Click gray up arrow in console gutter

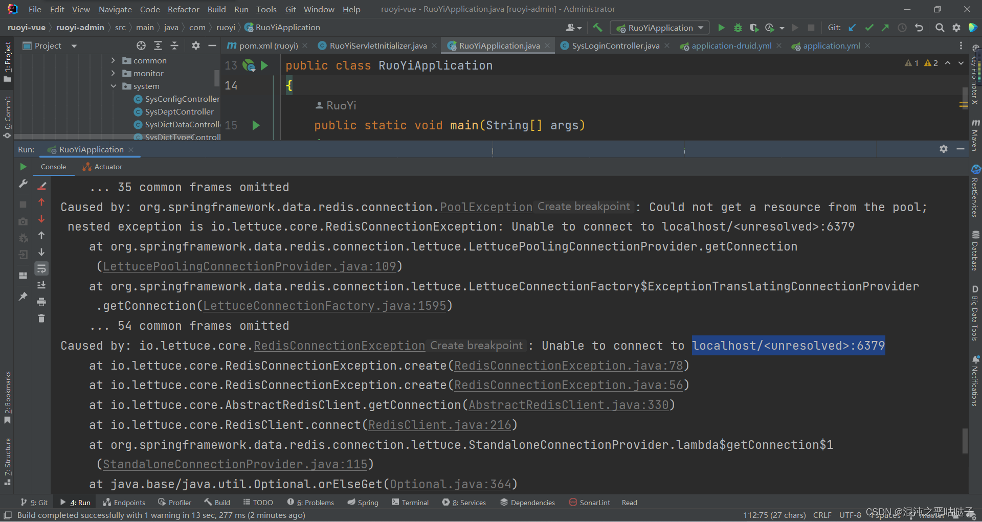click(x=42, y=235)
